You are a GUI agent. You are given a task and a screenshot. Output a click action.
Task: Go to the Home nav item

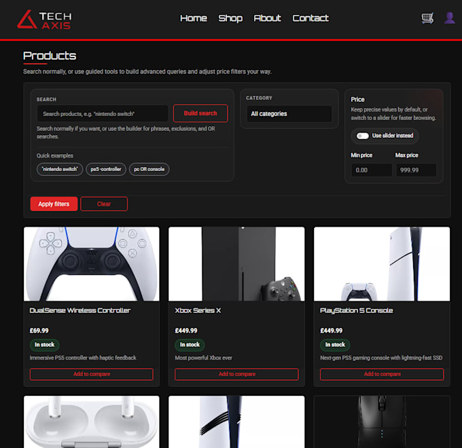[x=193, y=18]
